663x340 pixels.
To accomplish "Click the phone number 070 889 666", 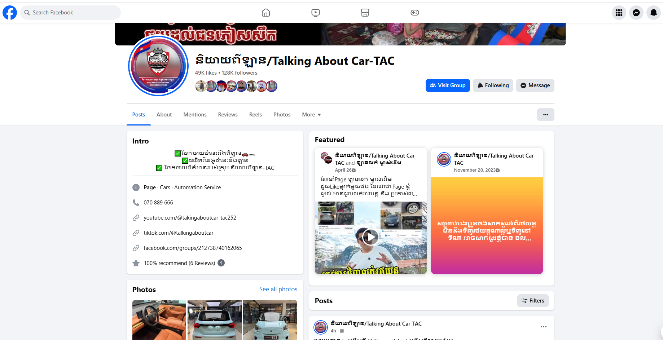I will pyautogui.click(x=158, y=203).
